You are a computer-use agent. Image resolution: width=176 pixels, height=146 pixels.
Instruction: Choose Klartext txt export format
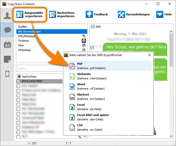108,97
